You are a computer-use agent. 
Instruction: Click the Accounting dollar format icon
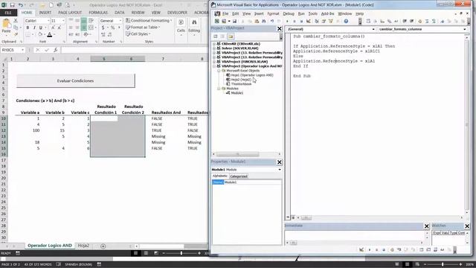pyautogui.click(x=103, y=28)
